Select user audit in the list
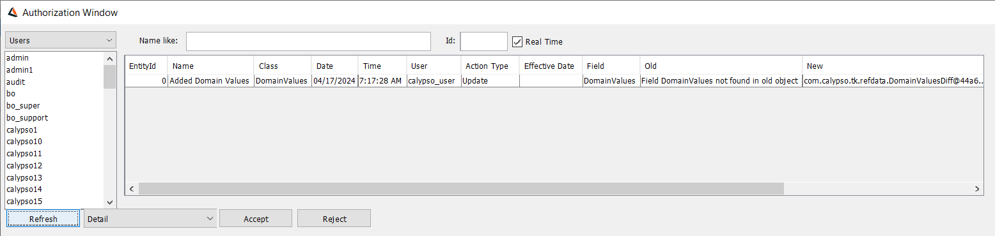995x236 pixels. (54, 82)
